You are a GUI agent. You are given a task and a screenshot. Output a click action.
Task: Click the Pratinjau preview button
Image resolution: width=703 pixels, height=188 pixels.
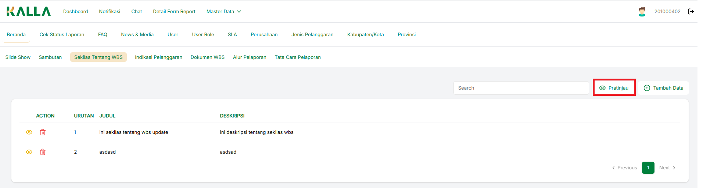coord(614,88)
